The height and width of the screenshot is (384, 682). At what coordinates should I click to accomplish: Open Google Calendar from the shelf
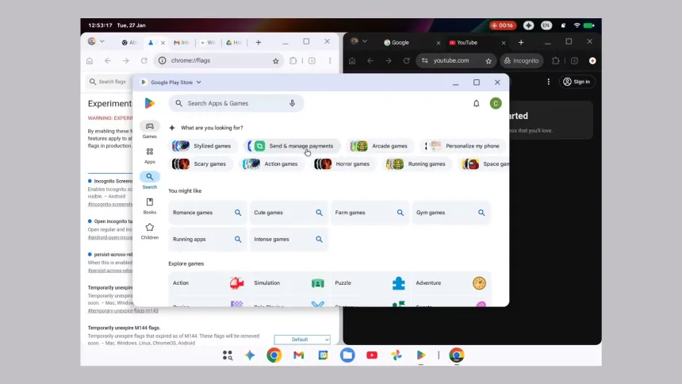click(324, 355)
